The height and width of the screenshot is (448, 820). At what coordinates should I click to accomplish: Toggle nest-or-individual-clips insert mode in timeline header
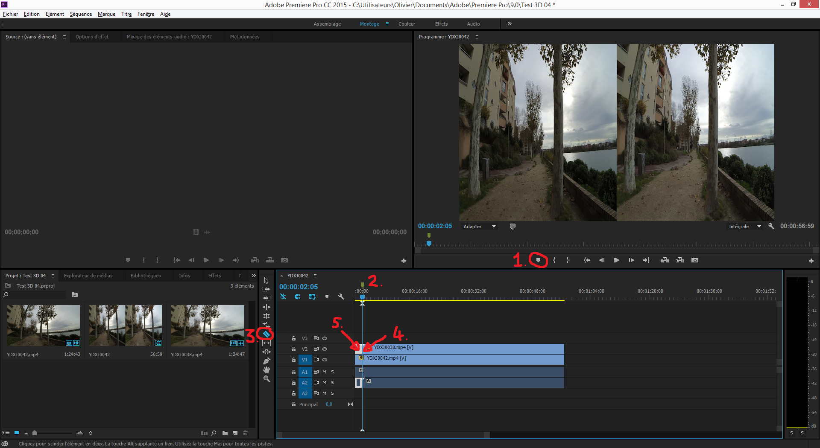[x=283, y=297]
